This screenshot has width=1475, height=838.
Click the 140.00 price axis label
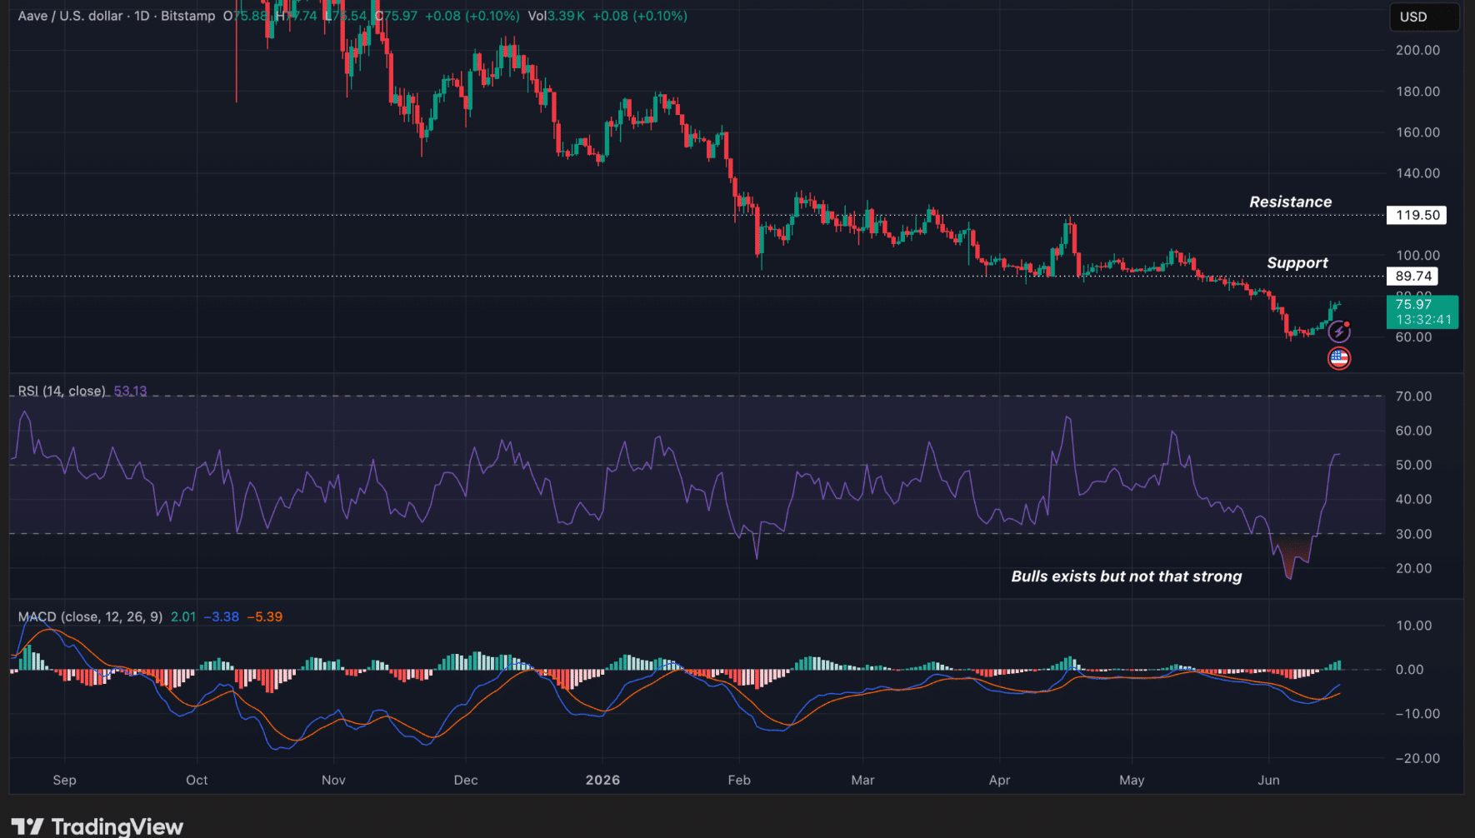tap(1417, 173)
